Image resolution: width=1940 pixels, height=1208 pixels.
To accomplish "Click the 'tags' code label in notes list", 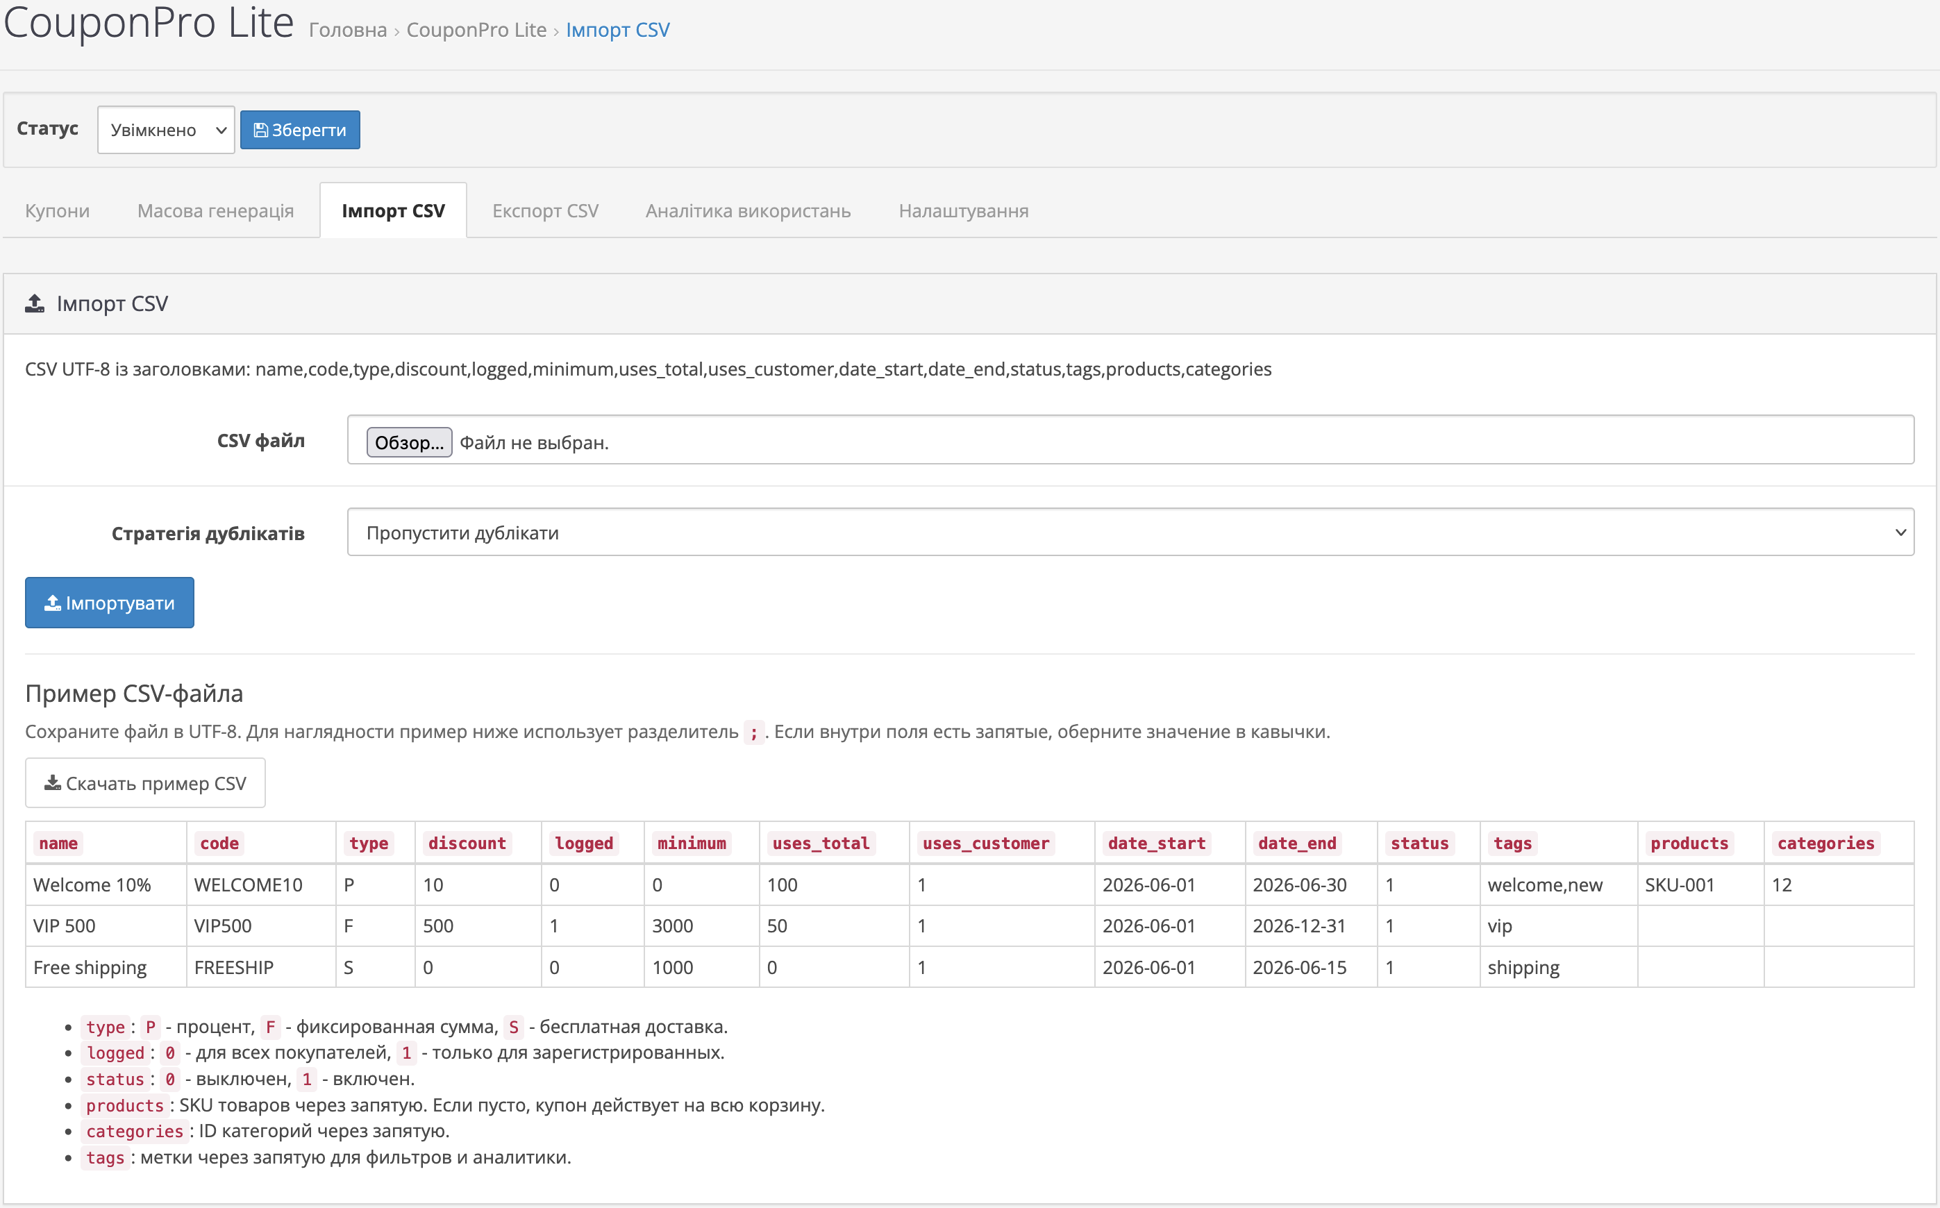I will 106,1158.
